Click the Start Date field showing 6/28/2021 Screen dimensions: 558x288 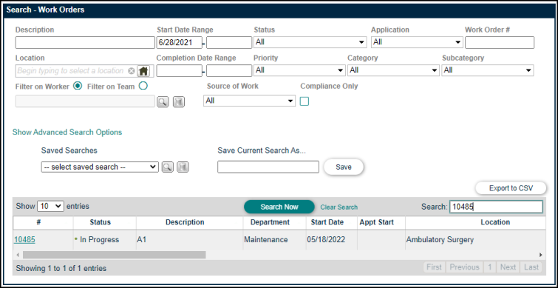point(180,43)
